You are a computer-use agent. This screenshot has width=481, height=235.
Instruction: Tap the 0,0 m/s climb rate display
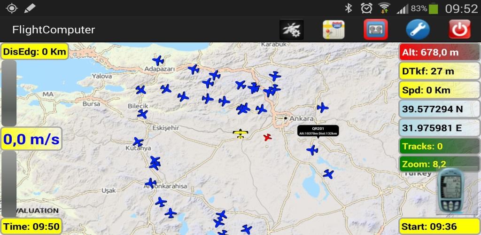[31, 139]
